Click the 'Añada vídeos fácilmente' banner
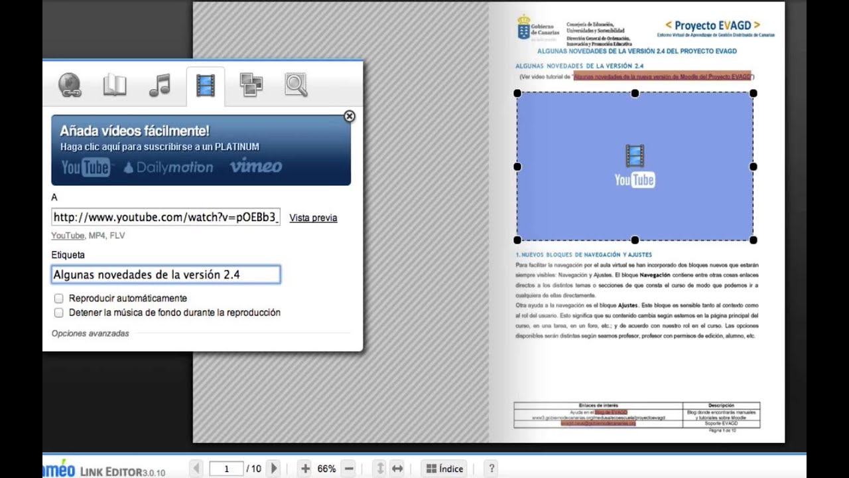Image resolution: width=849 pixels, height=478 pixels. tap(201, 150)
